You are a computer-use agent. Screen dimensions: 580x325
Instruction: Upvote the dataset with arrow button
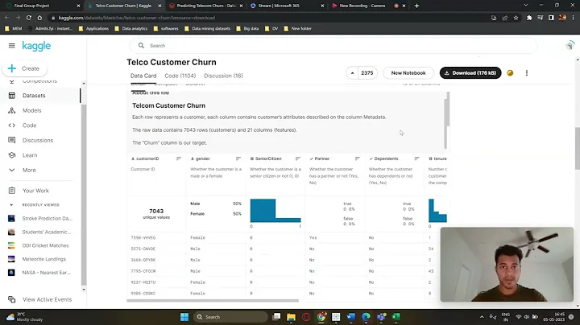point(352,73)
